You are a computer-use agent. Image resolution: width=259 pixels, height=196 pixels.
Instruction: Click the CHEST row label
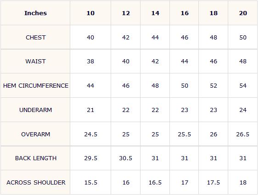coord(35,38)
